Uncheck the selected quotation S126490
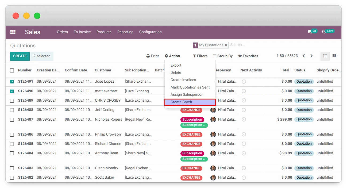The image size is (347, 188). click(12, 91)
